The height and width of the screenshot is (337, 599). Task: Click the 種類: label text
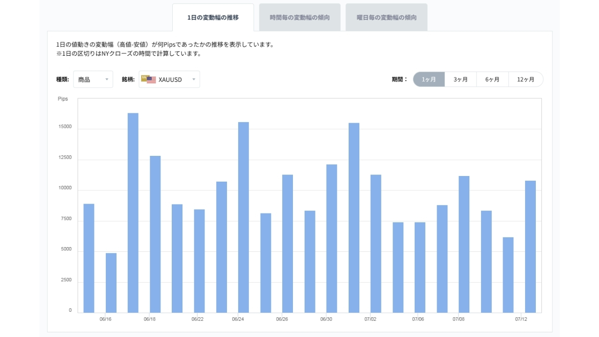point(62,80)
